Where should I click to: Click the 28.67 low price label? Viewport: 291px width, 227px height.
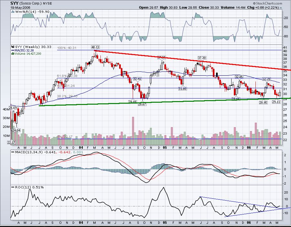[142, 104]
